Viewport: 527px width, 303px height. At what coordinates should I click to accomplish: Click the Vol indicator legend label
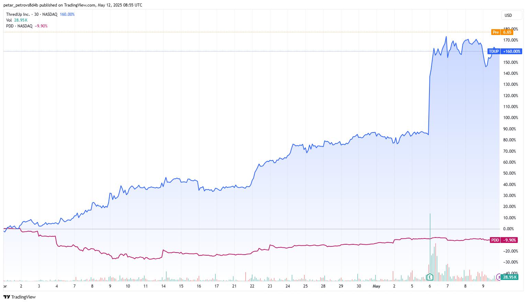click(9, 20)
